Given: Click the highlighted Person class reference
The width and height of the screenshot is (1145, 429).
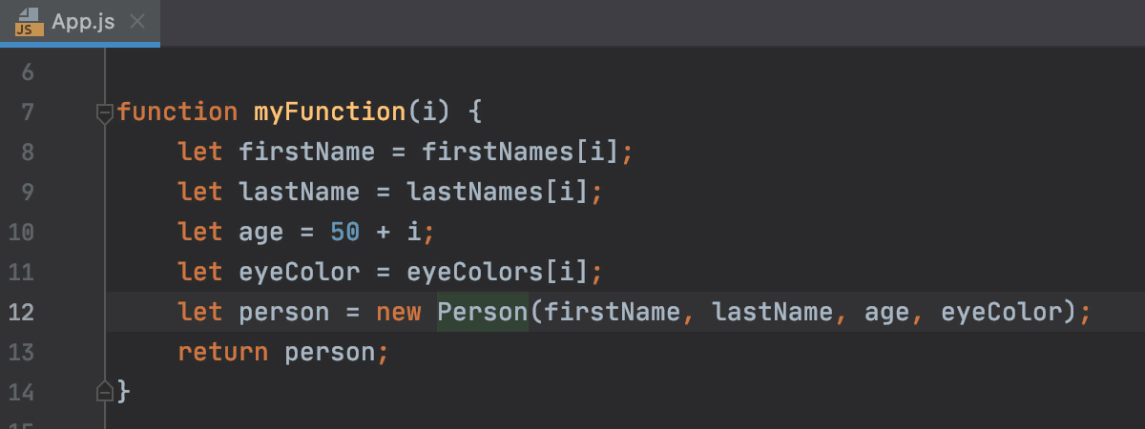Looking at the screenshot, I should 483,312.
